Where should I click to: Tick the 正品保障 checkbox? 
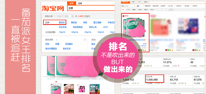(x=159, y=6)
